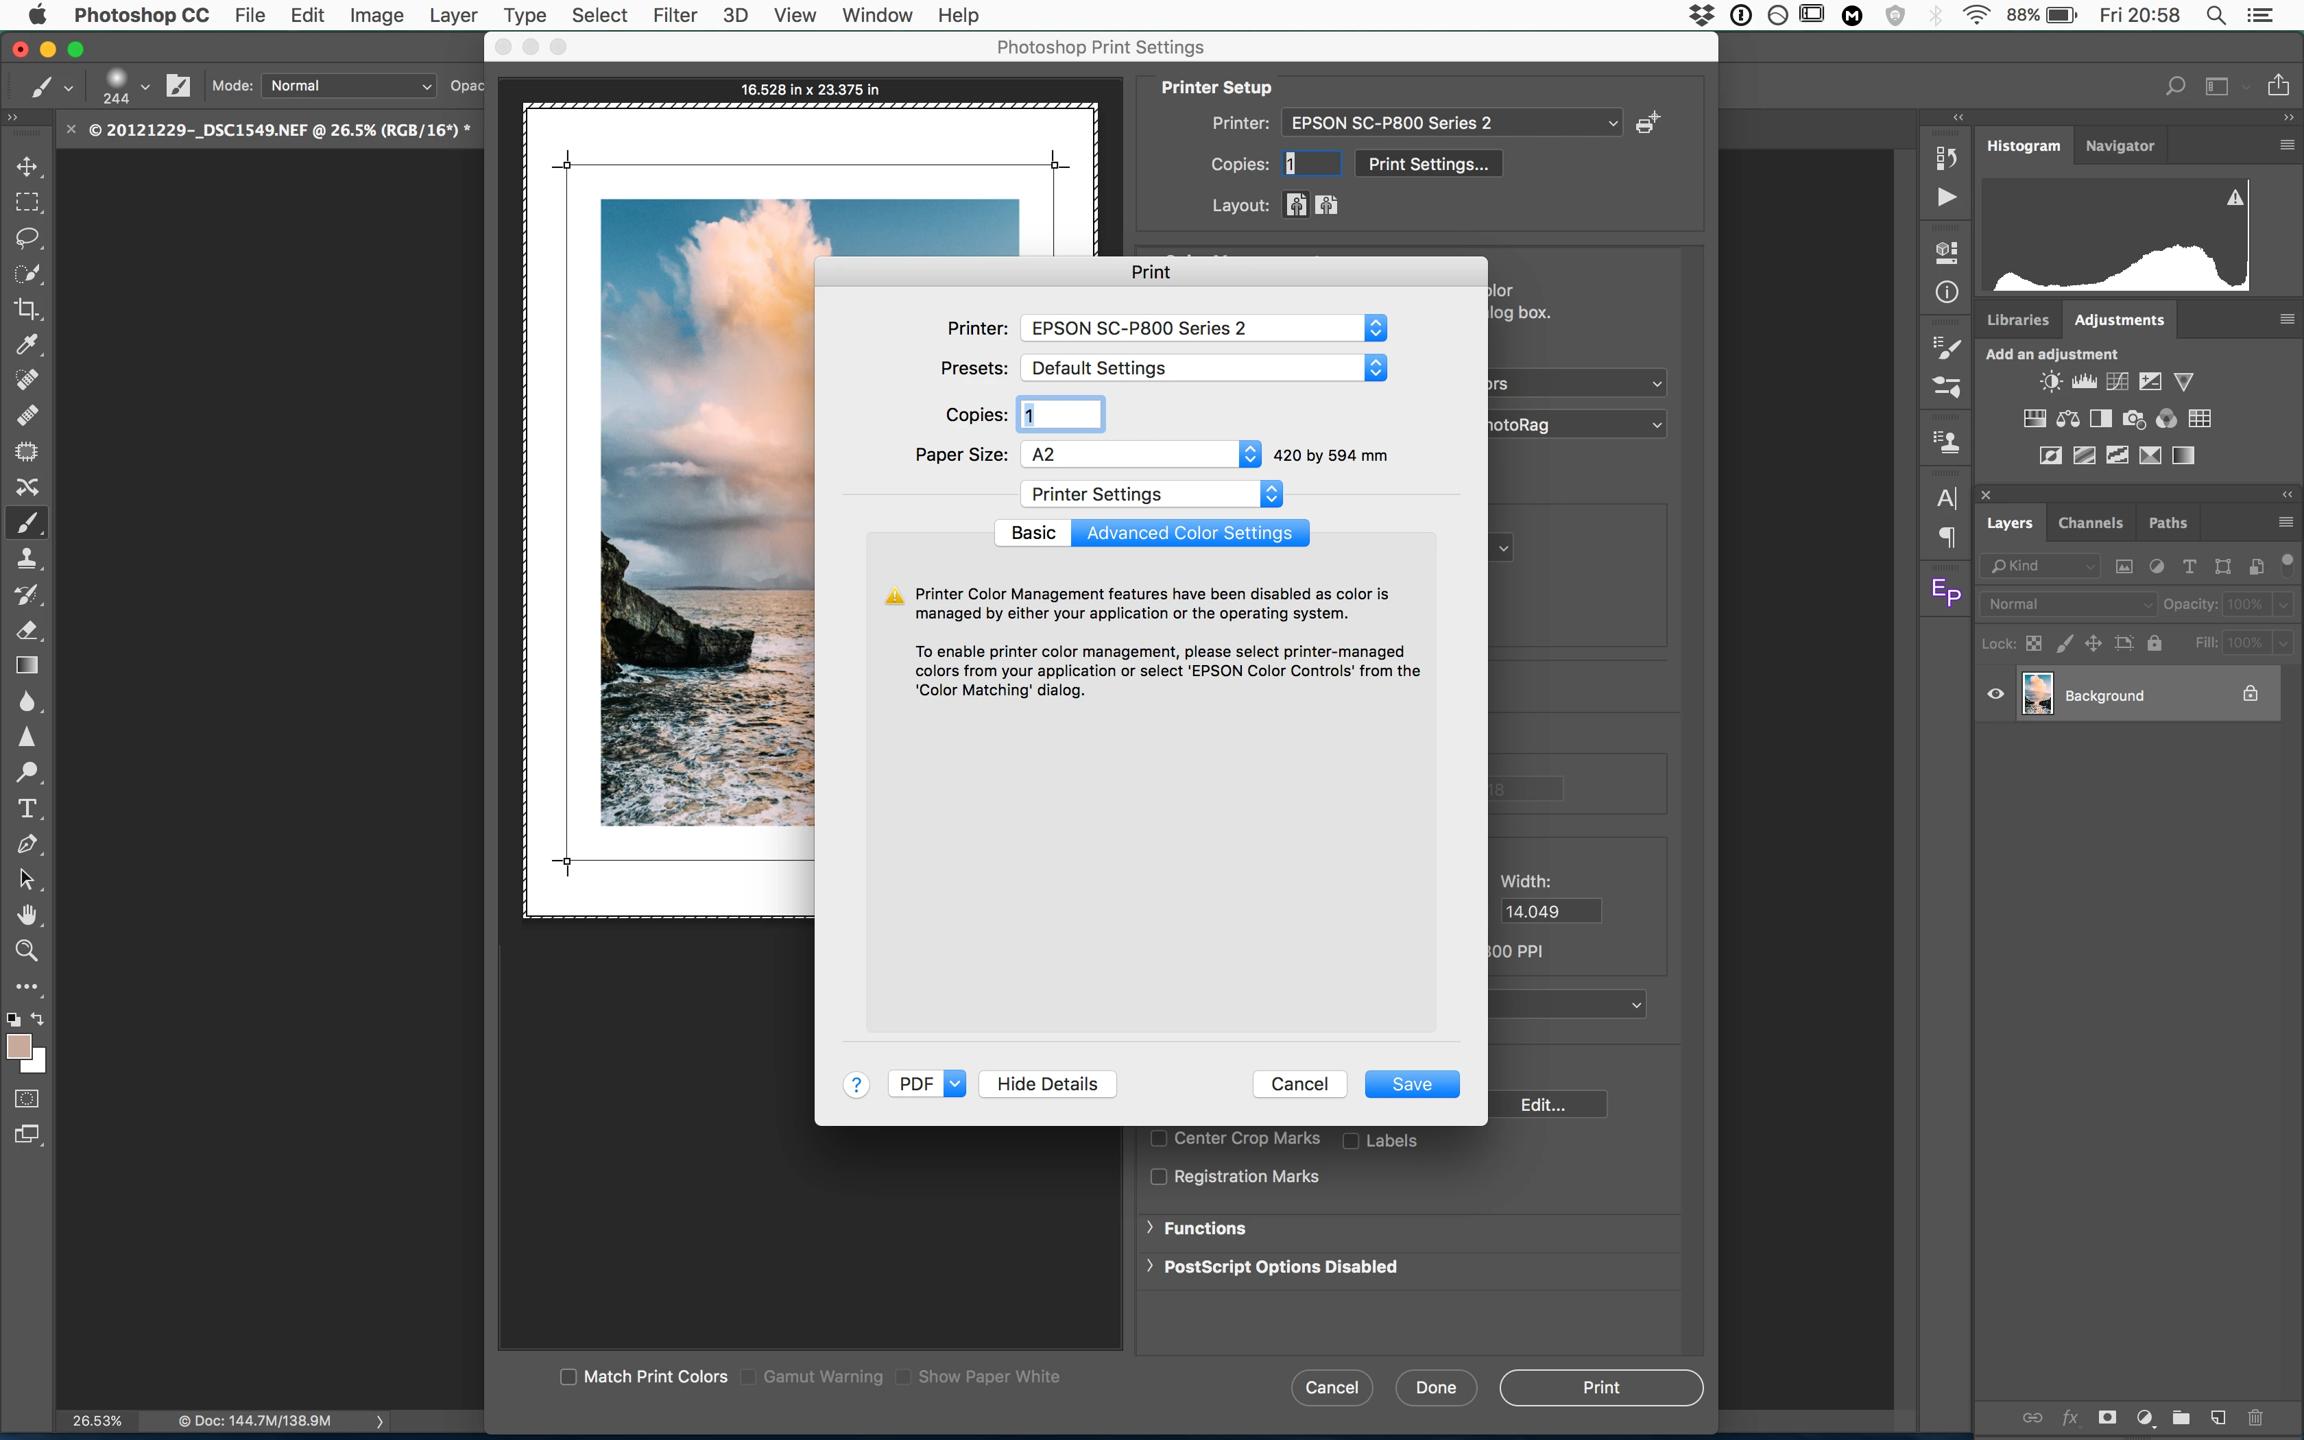Select the Horizontal Type tool
This screenshot has width=2304, height=1440.
coord(27,808)
